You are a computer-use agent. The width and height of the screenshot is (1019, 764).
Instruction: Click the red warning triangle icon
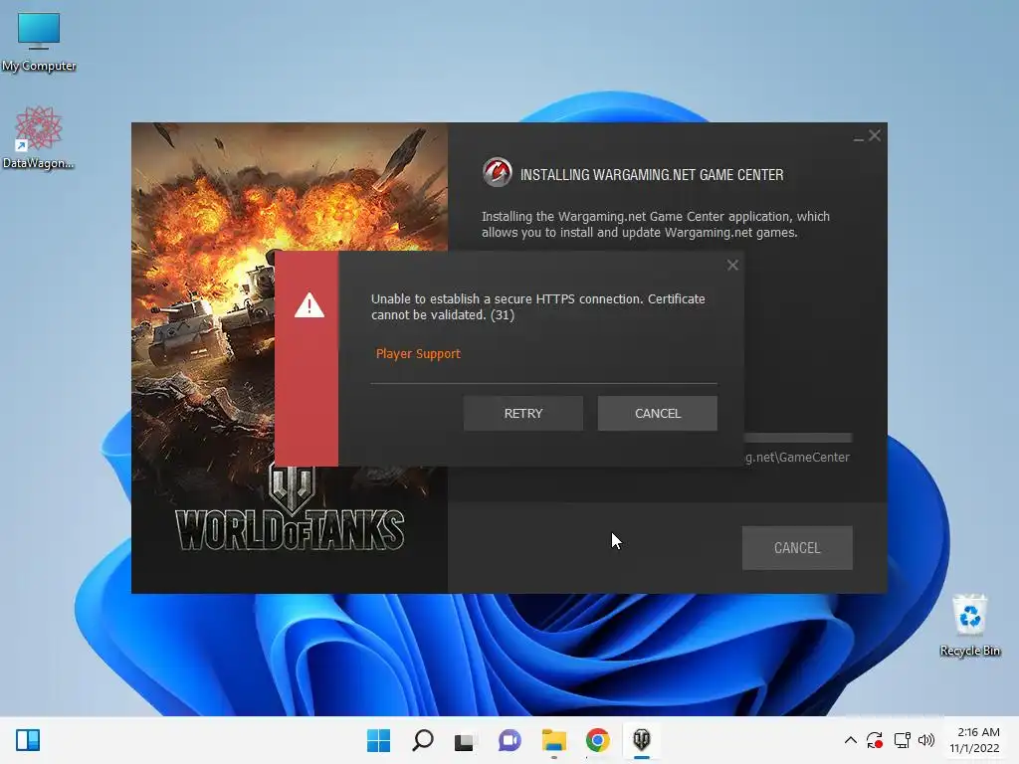pyautogui.click(x=308, y=305)
